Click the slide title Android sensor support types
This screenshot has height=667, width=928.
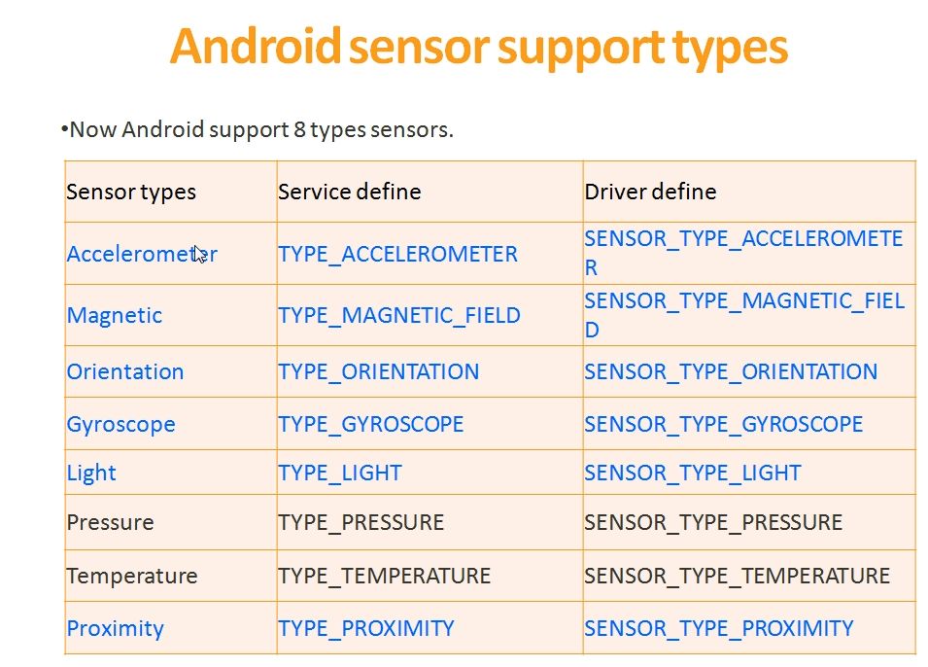[479, 49]
